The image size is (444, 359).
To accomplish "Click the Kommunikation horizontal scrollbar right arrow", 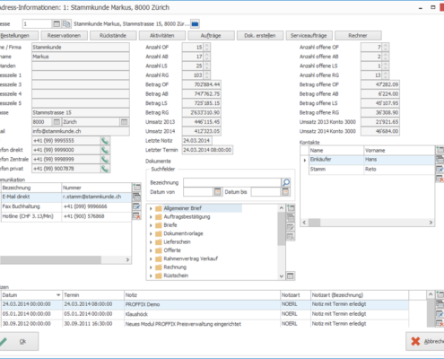I will [x=127, y=259].
